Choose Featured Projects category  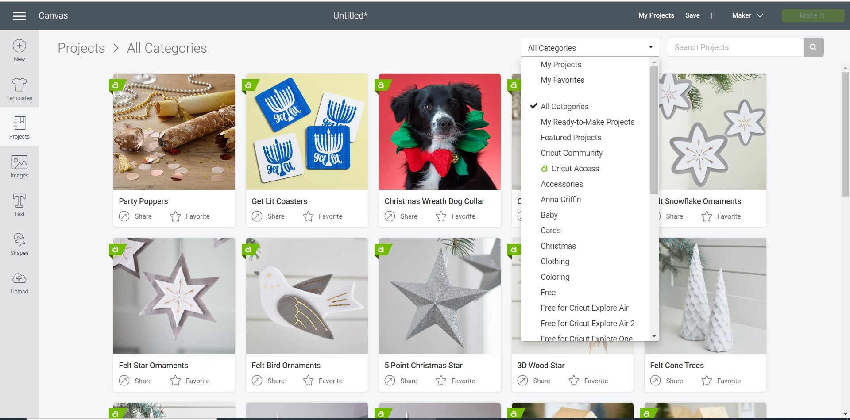click(x=571, y=138)
